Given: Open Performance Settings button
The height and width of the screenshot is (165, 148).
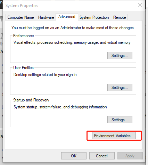Looking at the screenshot, I should click(120, 56).
